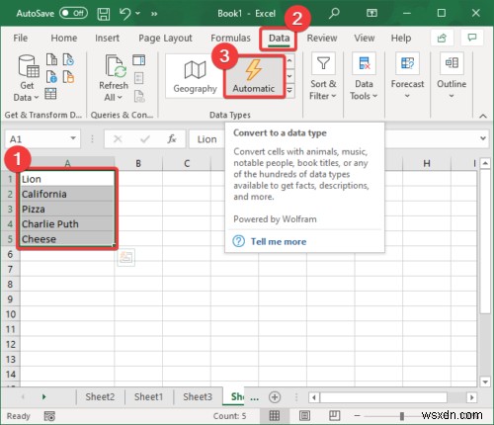Click the Save disk icon
The height and width of the screenshot is (425, 494).
[104, 14]
